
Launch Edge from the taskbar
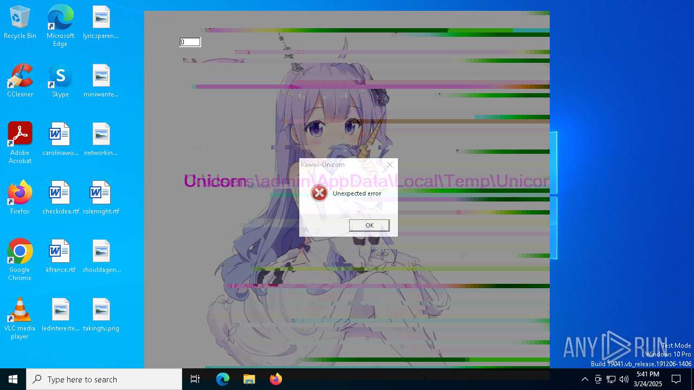[x=223, y=379]
